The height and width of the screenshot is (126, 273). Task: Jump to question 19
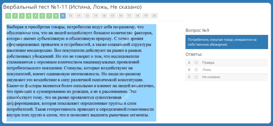(146, 16)
